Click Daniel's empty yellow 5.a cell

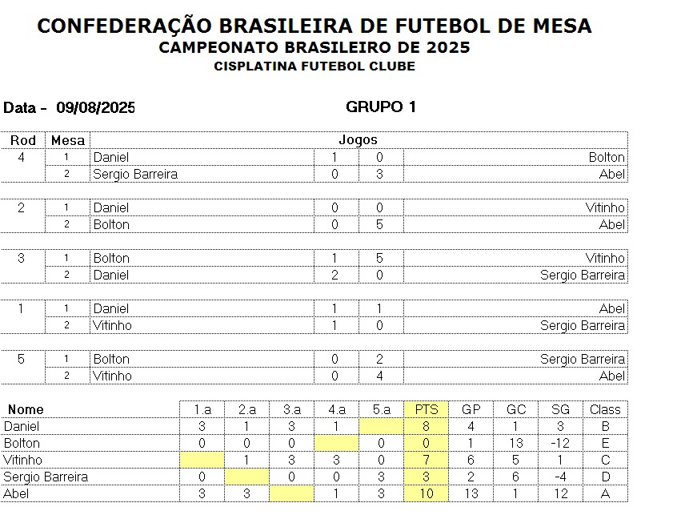pyautogui.click(x=381, y=426)
